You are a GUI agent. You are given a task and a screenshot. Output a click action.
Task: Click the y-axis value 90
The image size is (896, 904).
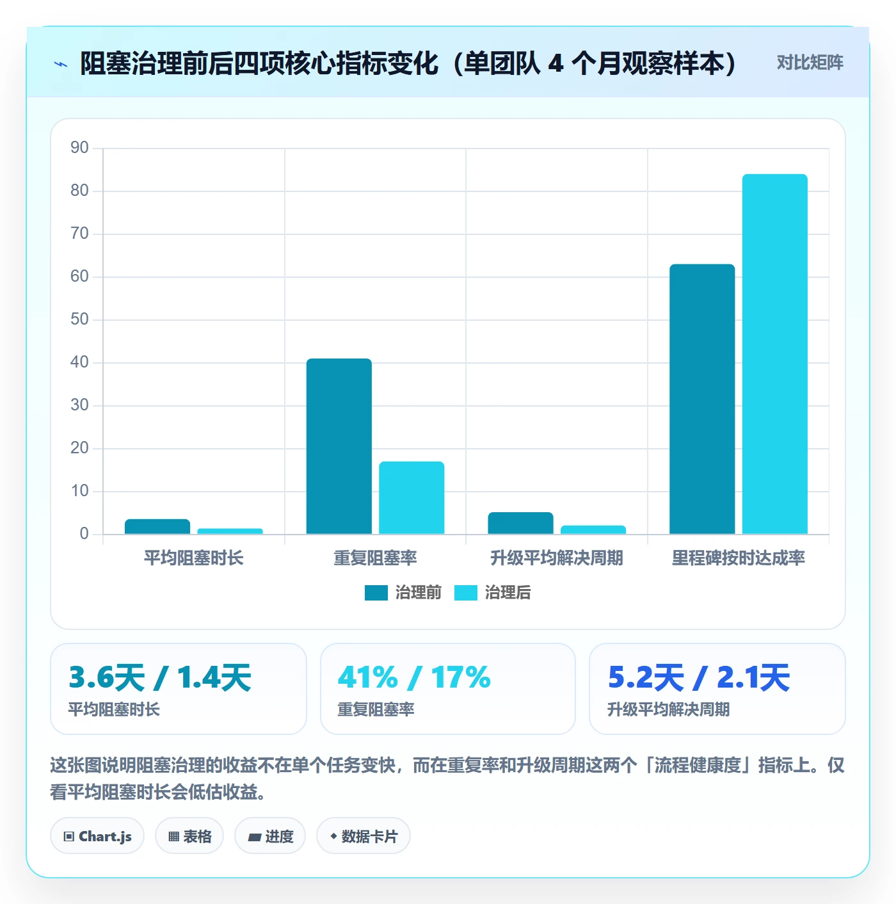(x=80, y=148)
